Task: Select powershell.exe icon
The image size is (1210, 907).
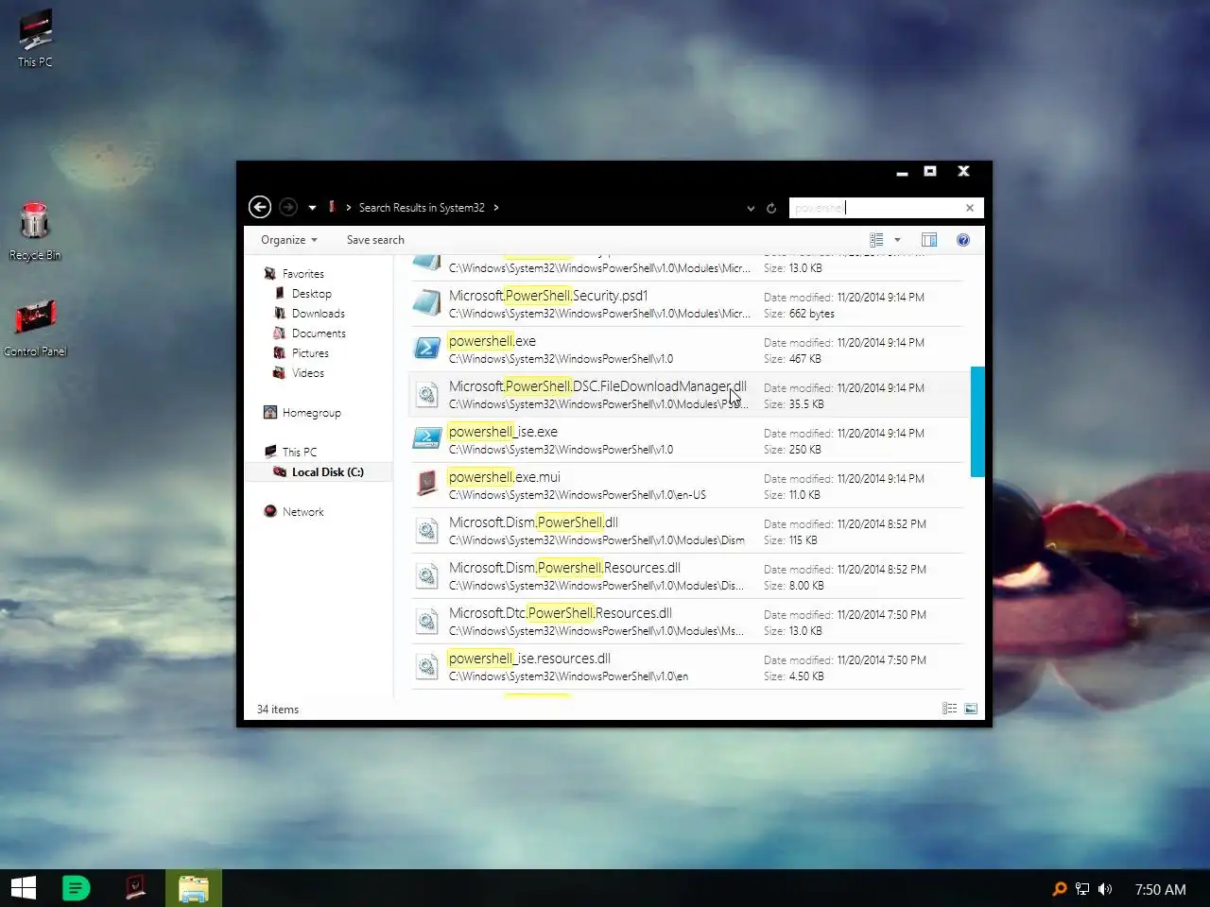Action: (427, 349)
